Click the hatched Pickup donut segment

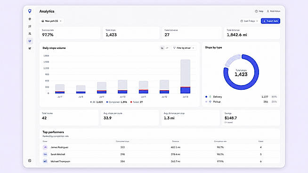pyautogui.click(x=233, y=61)
